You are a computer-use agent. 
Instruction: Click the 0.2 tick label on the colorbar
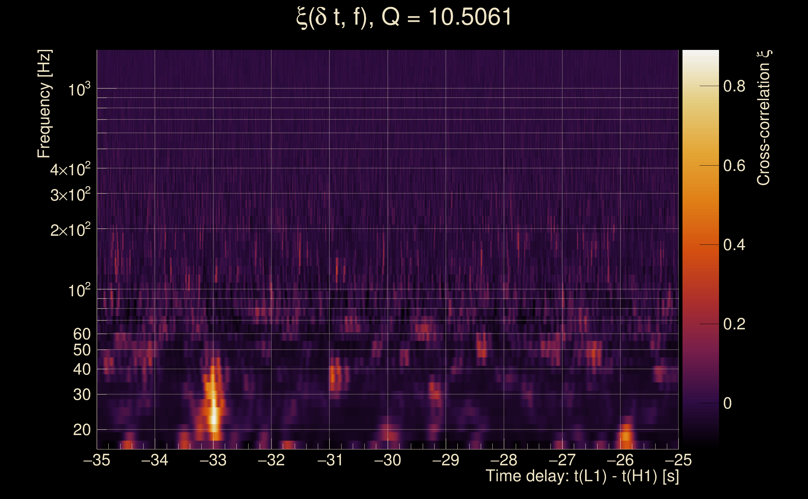pos(734,324)
